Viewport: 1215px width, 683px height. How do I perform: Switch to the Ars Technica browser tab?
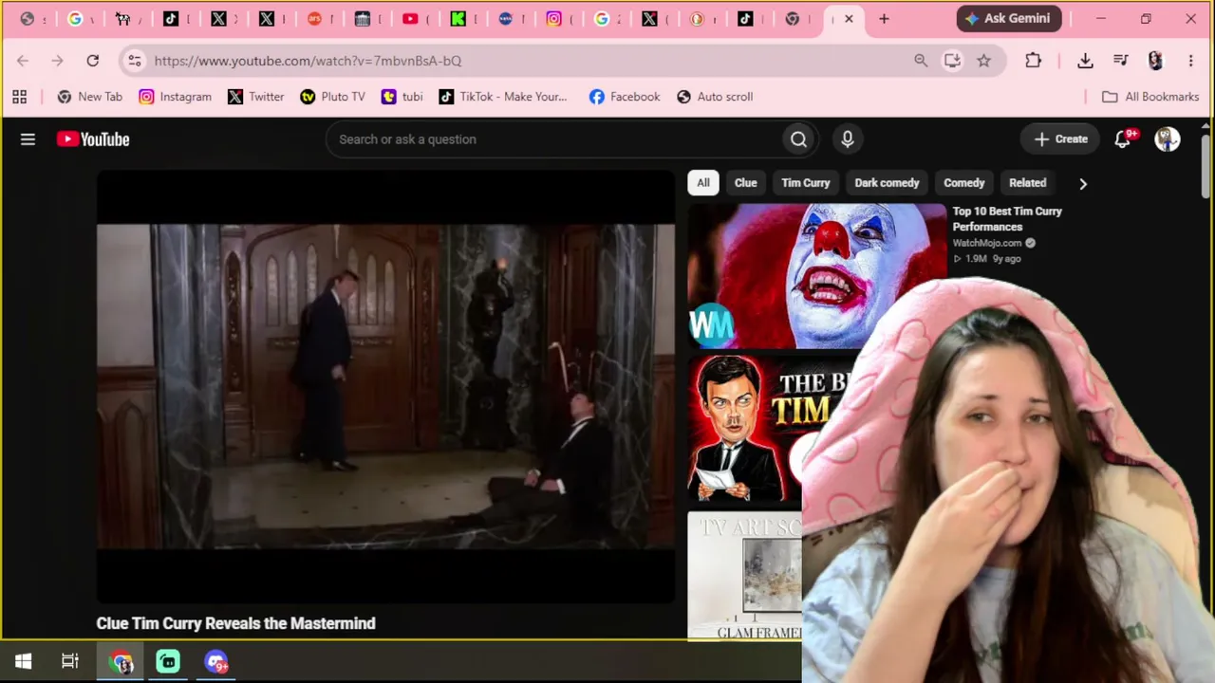[314, 19]
